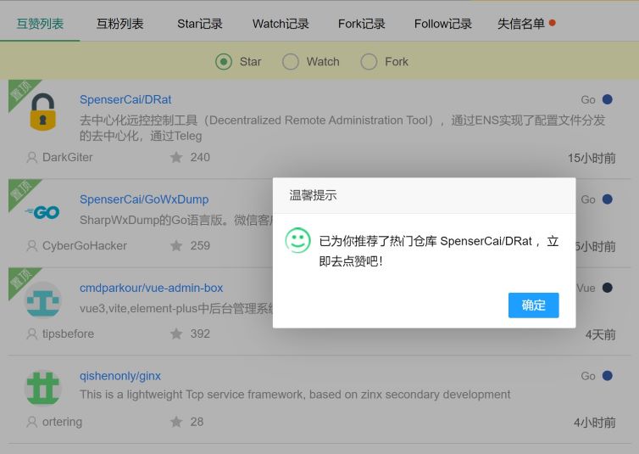Switch to the 互粉列表 tab
This screenshot has height=454, width=639.
click(x=119, y=24)
